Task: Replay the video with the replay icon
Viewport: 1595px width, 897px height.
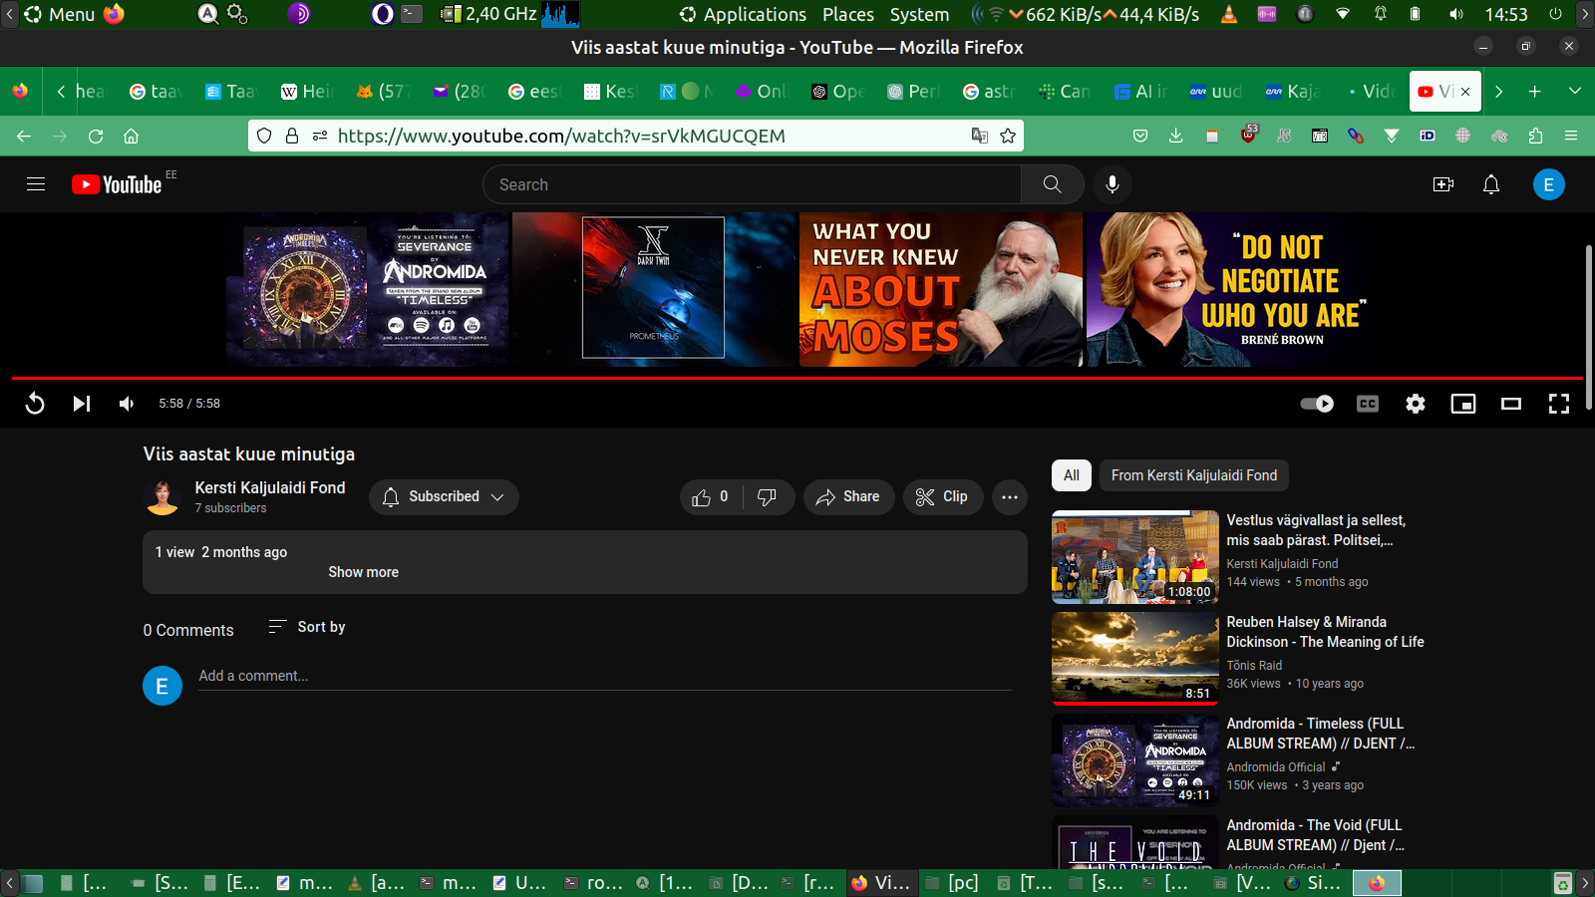Action: (35, 404)
